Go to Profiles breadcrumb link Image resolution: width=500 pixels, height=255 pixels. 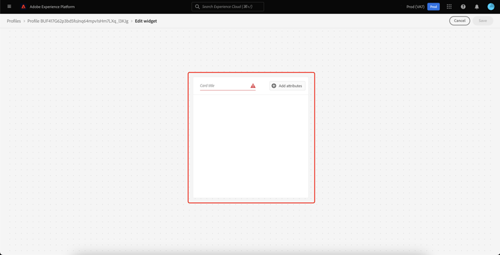(x=14, y=21)
